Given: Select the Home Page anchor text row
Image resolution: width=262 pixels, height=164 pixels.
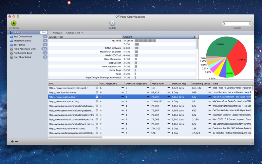Looking at the screenshot, I should tap(122, 70).
